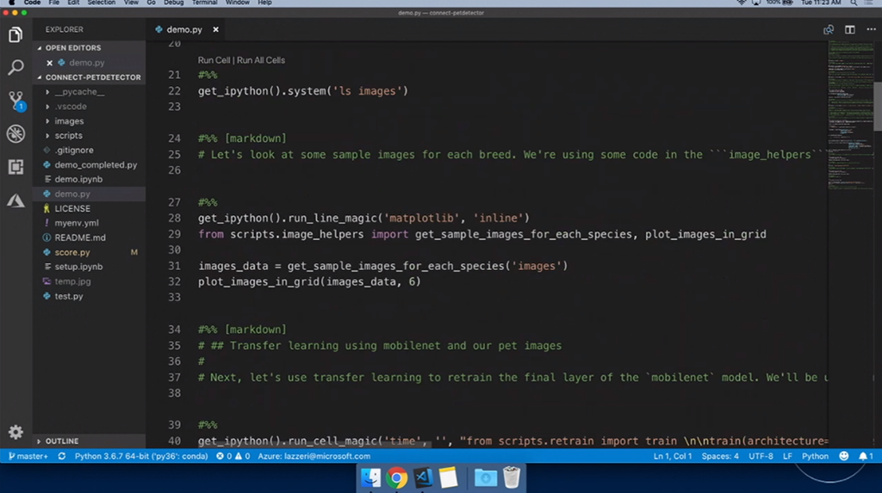Click Run All Cells link
The height and width of the screenshot is (493, 882).
click(261, 60)
